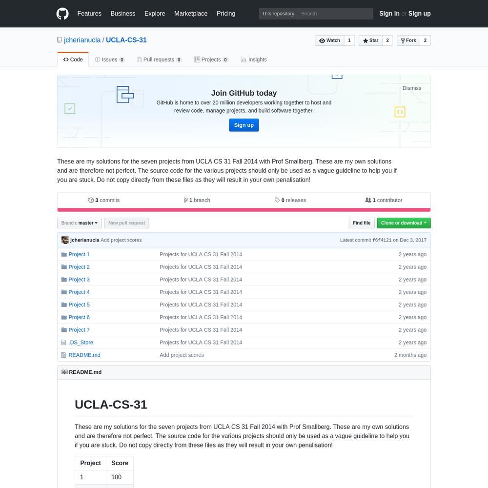Click the New pull request button
This screenshot has width=488, height=488.
coord(126,223)
